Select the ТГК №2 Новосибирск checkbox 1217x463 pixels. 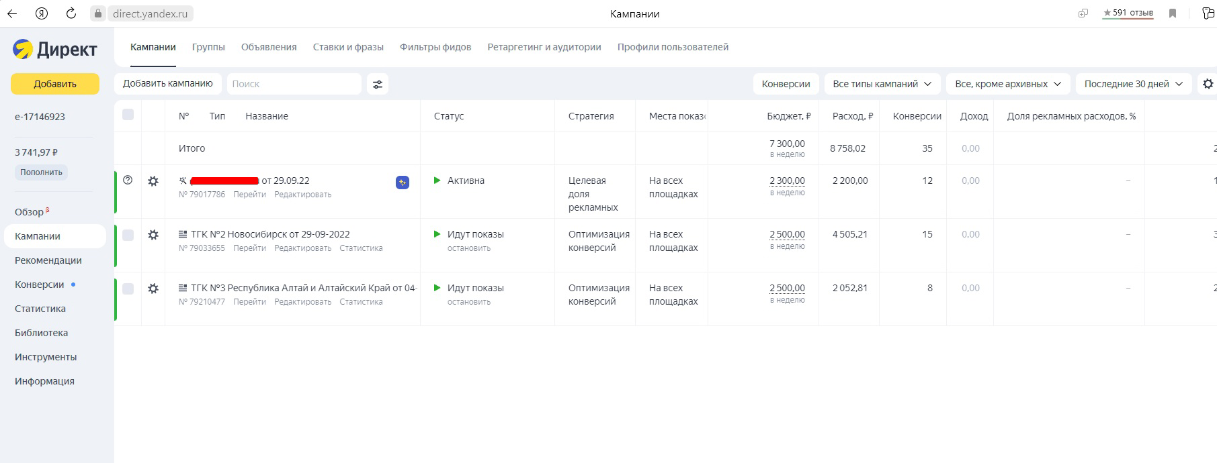128,235
